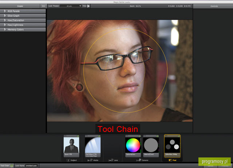The height and width of the screenshot is (168, 233).
Task: Click the spot center point on nose
Action: (125, 71)
